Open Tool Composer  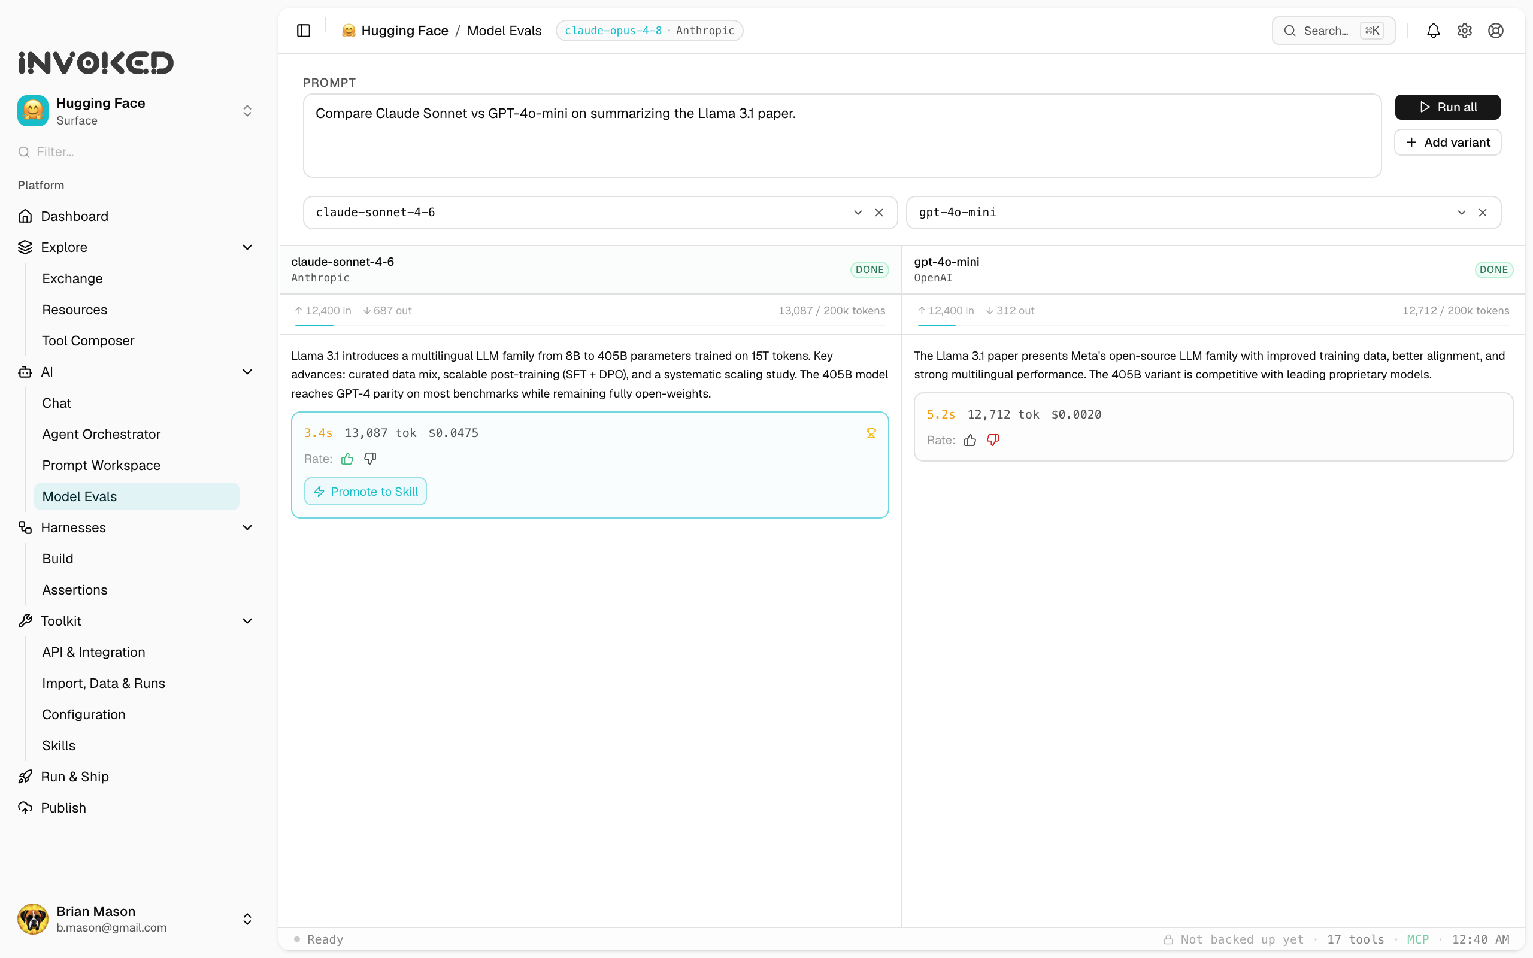137,340
